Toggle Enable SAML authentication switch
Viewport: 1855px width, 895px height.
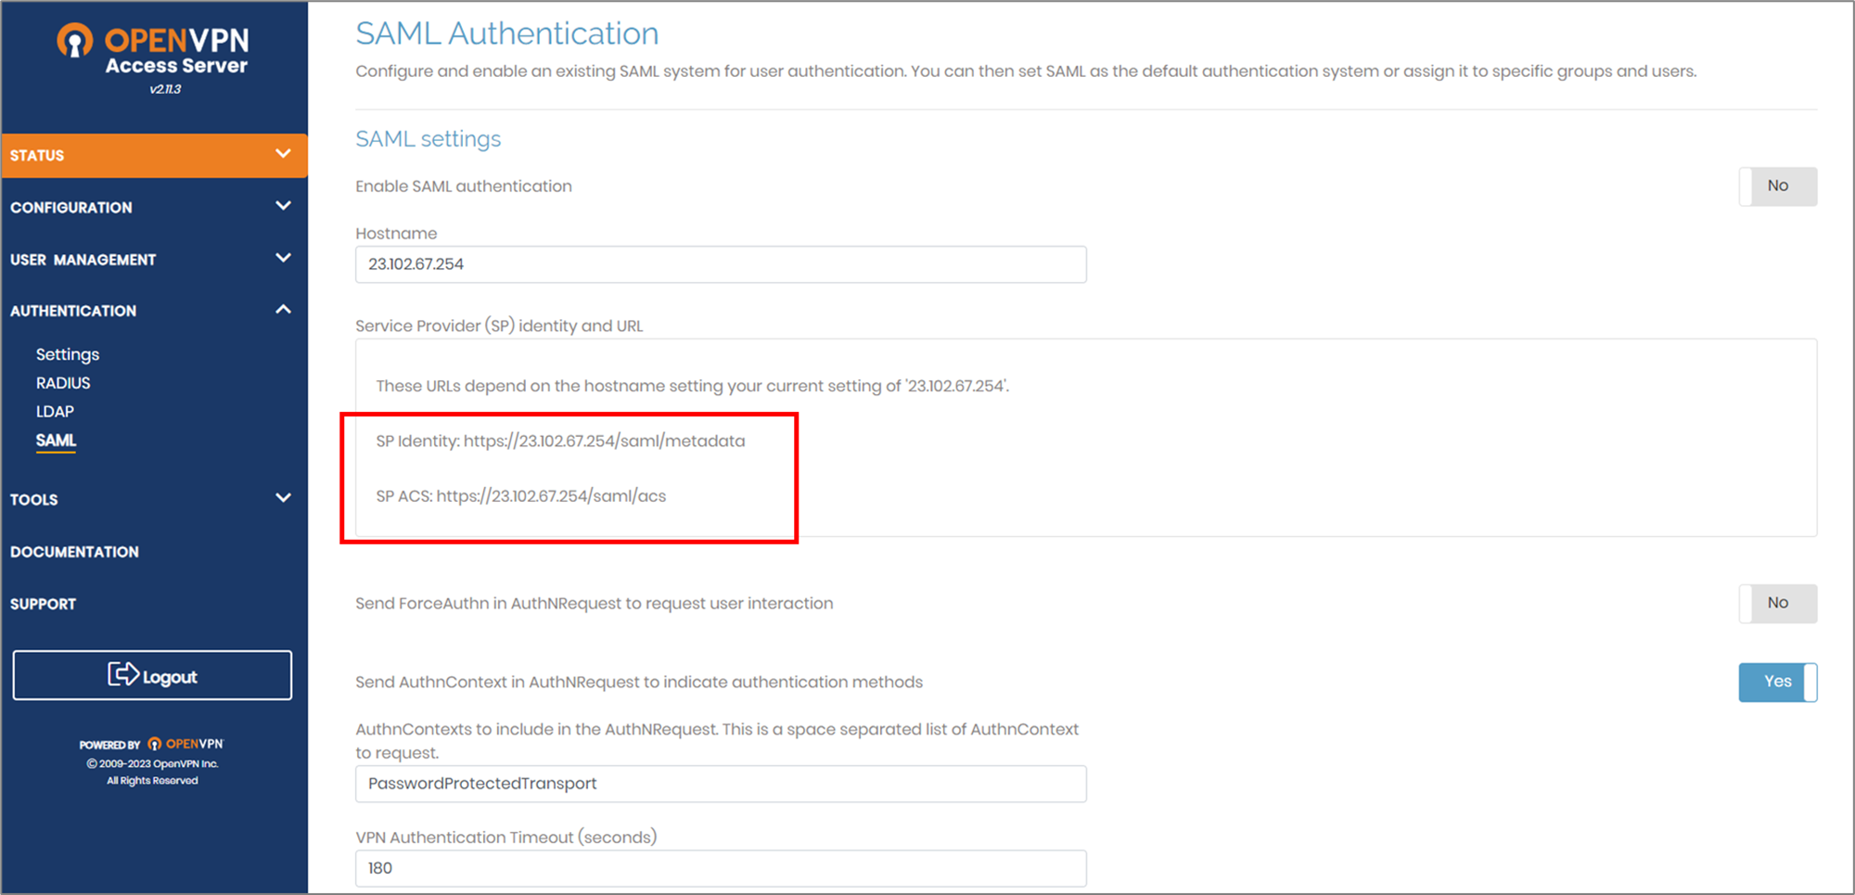(1777, 186)
